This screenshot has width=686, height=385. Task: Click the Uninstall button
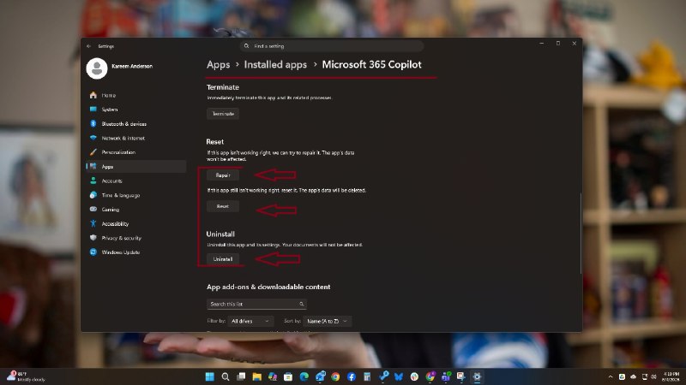pyautogui.click(x=223, y=259)
